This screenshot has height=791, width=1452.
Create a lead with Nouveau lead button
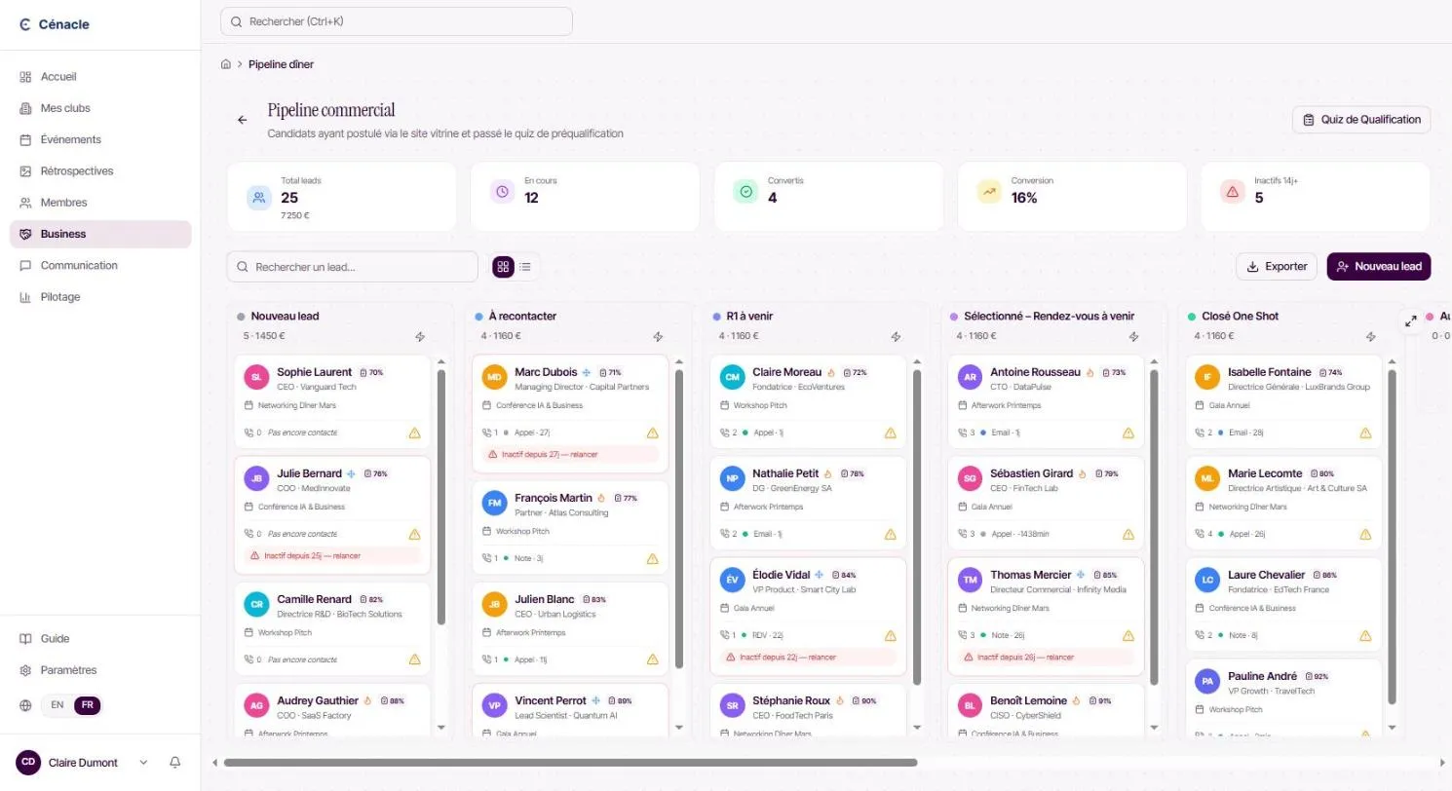[x=1379, y=267]
